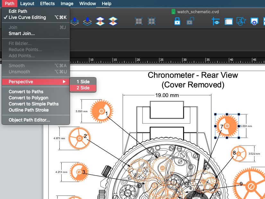The height and width of the screenshot is (199, 265).
Task: Toggle the guides visibility eye icon
Action: [216, 21]
